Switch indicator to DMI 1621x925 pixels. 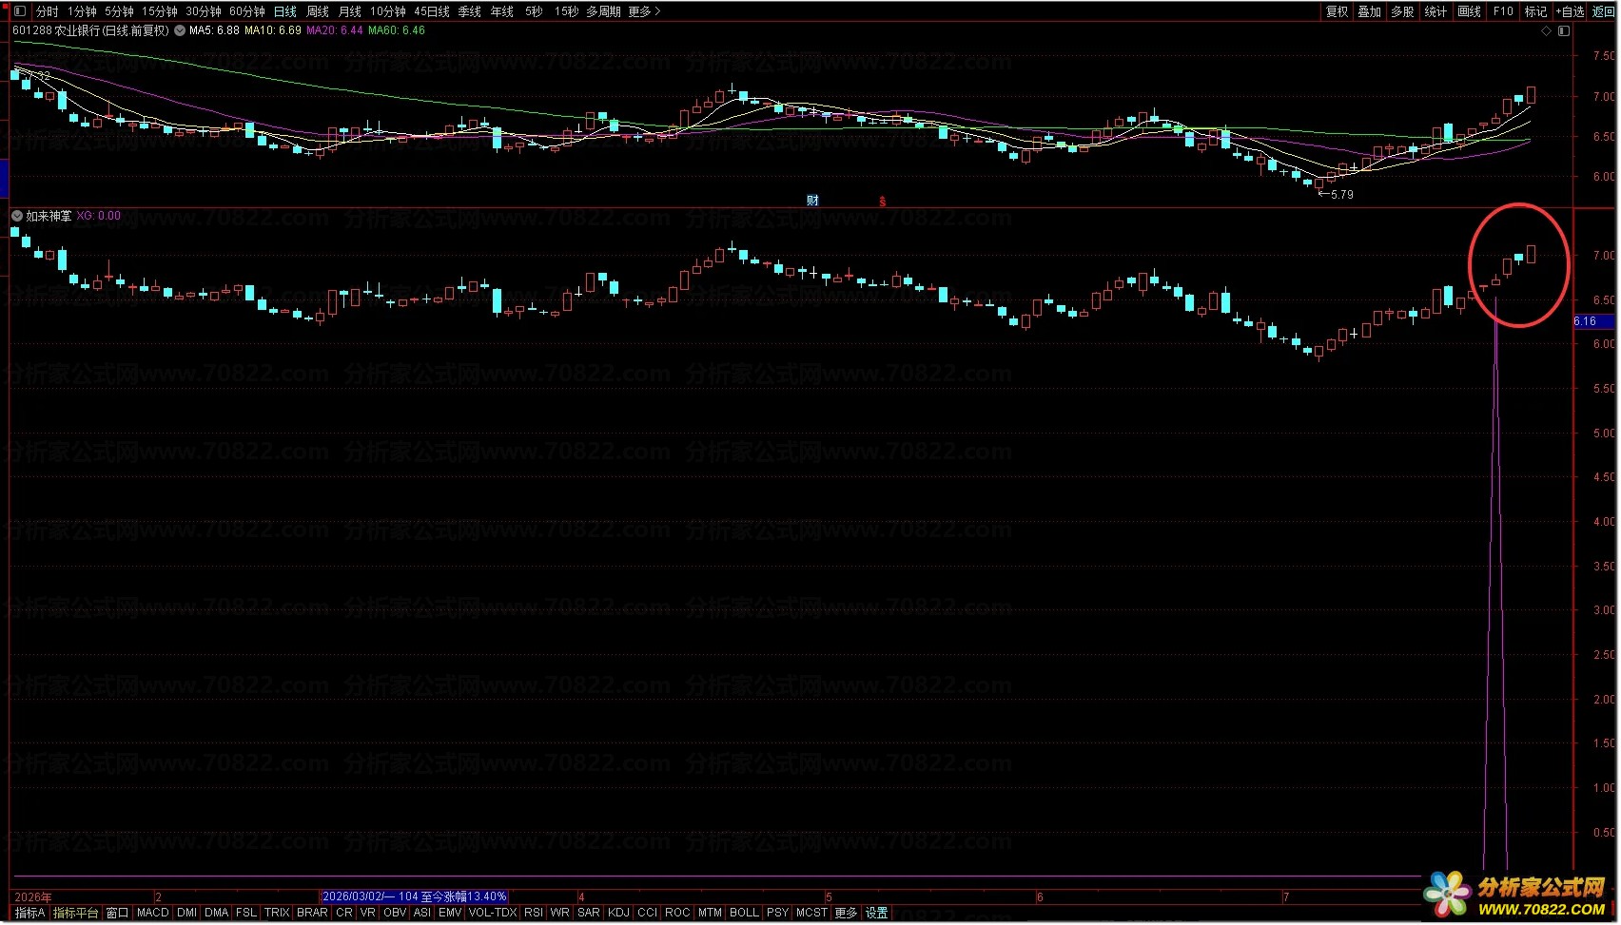click(186, 913)
